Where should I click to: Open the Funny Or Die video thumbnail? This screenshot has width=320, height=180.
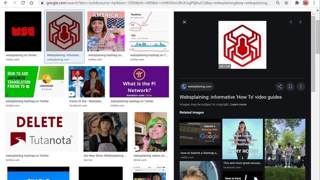point(86,81)
